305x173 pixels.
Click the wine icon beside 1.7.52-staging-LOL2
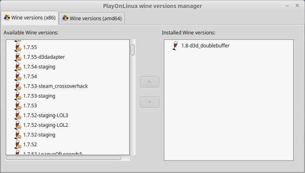tap(18, 125)
